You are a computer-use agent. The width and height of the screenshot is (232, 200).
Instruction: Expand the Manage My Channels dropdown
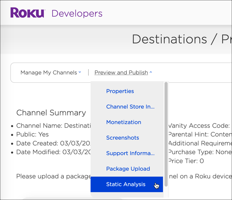click(51, 73)
